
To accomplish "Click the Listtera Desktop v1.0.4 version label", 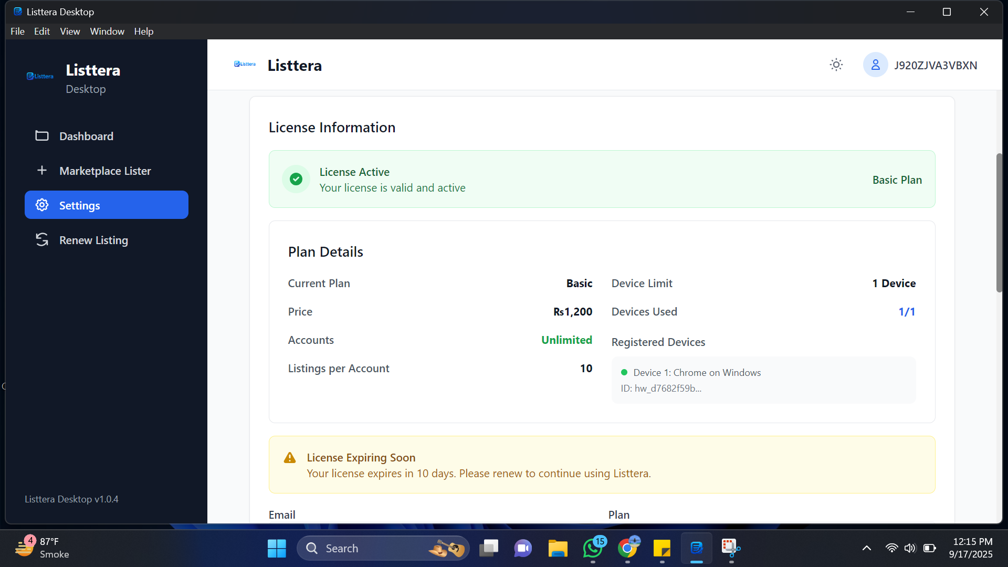I will point(71,499).
